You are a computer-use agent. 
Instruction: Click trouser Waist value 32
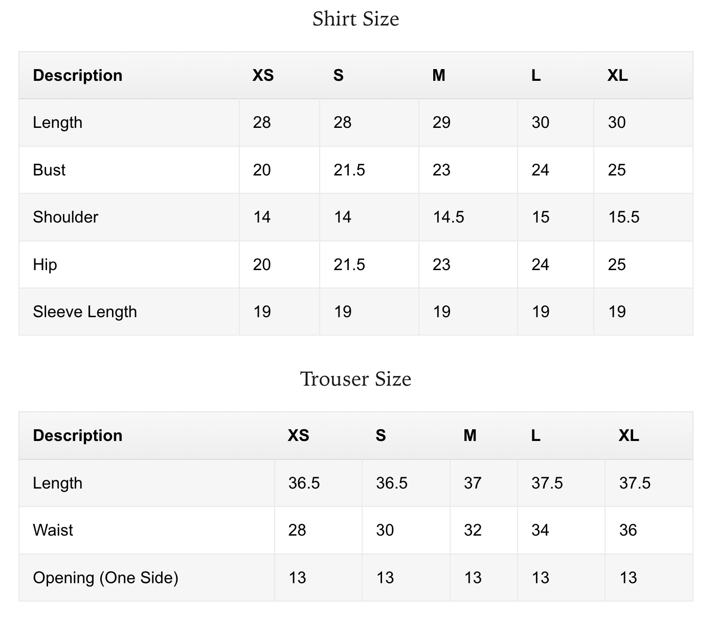473,530
